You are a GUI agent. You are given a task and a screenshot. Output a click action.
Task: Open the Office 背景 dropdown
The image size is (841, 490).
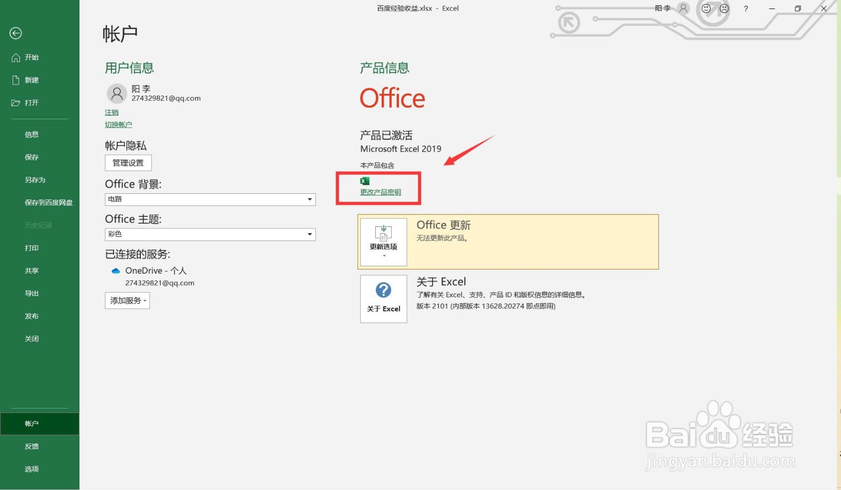pos(210,199)
